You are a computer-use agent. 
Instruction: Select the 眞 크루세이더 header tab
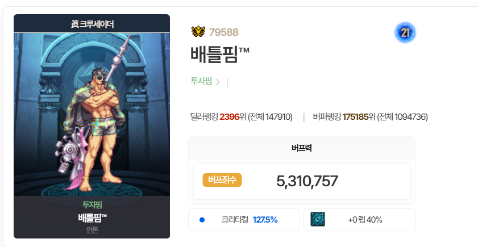[x=92, y=23]
